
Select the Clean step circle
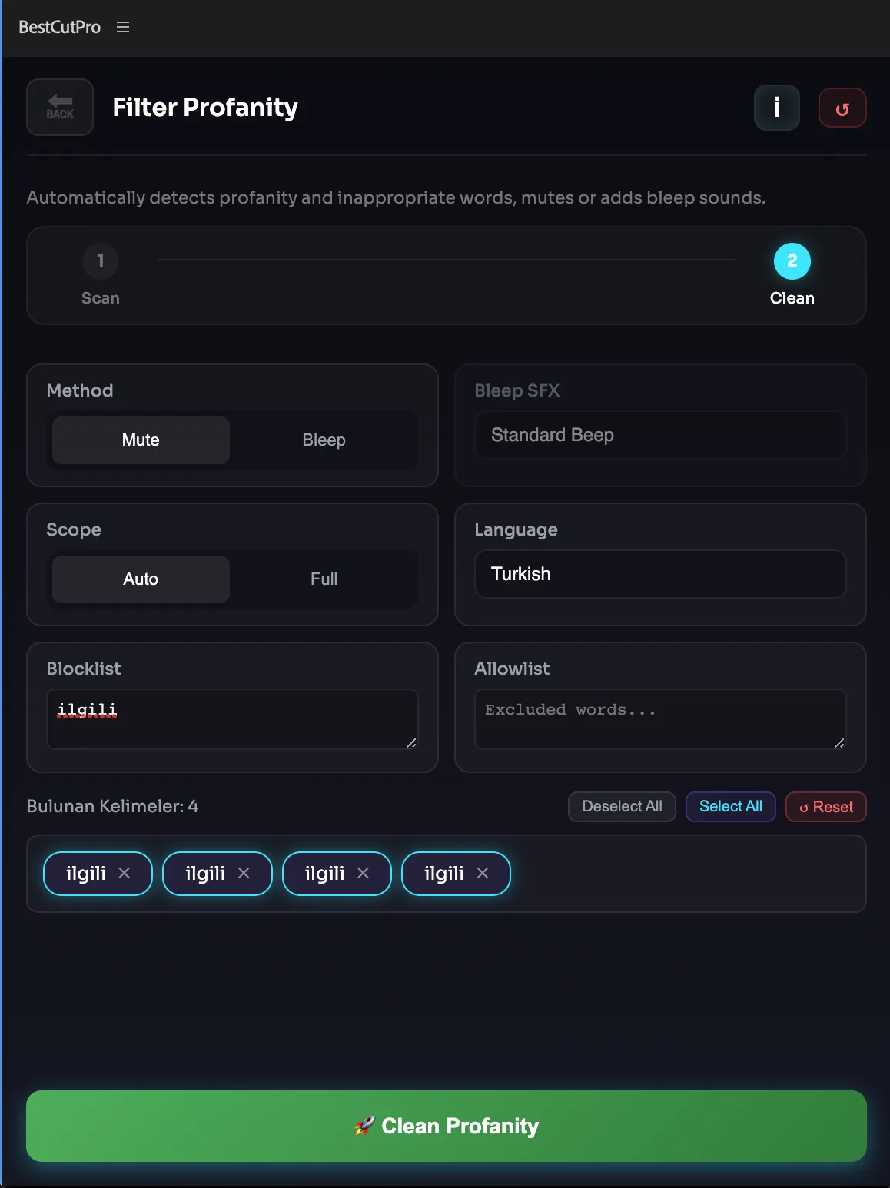792,260
